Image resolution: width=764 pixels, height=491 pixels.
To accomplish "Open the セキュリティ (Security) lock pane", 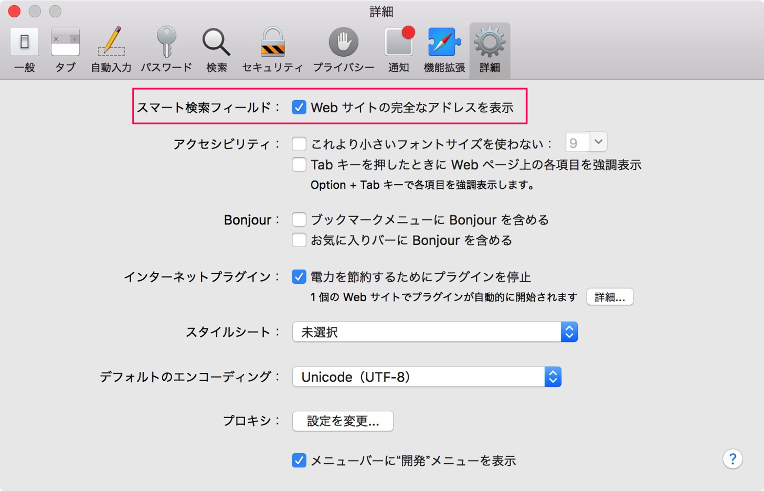I will pos(273,50).
